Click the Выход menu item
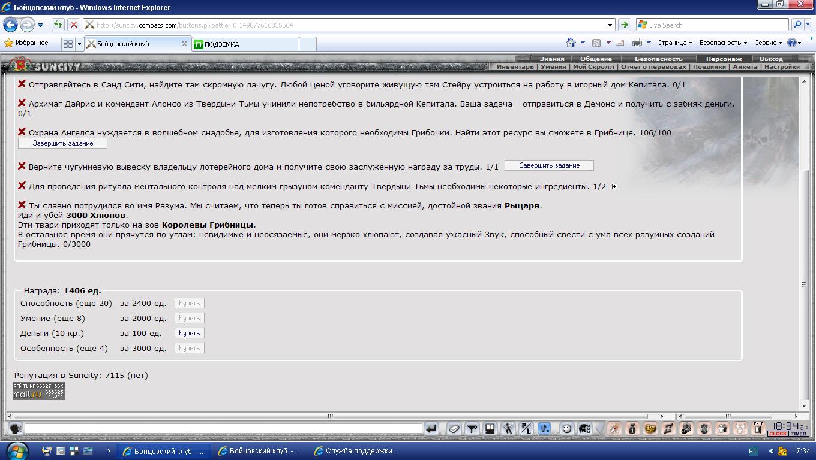 tap(771, 59)
